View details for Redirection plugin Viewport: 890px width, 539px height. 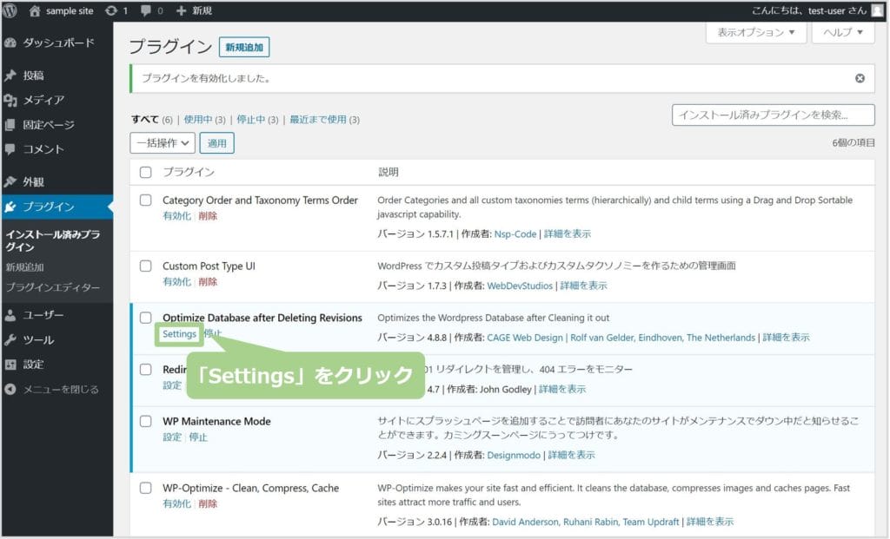coord(562,390)
